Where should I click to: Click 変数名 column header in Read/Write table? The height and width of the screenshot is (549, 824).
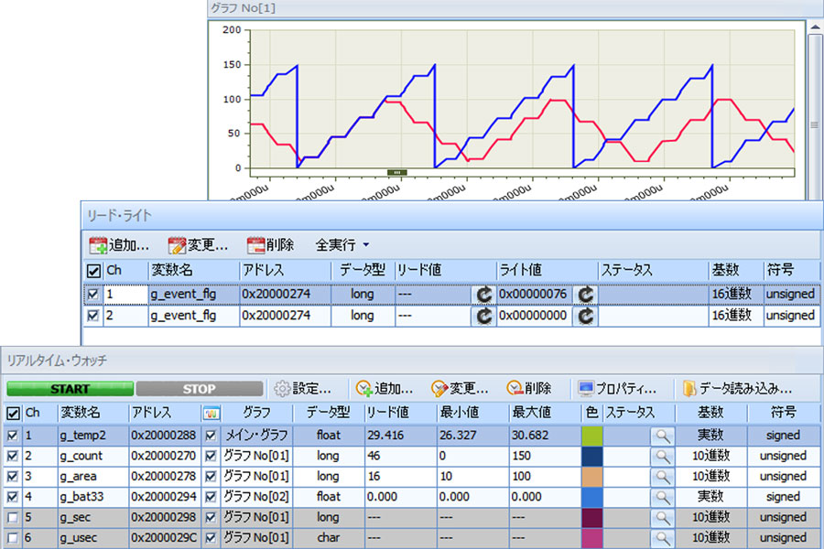click(193, 271)
